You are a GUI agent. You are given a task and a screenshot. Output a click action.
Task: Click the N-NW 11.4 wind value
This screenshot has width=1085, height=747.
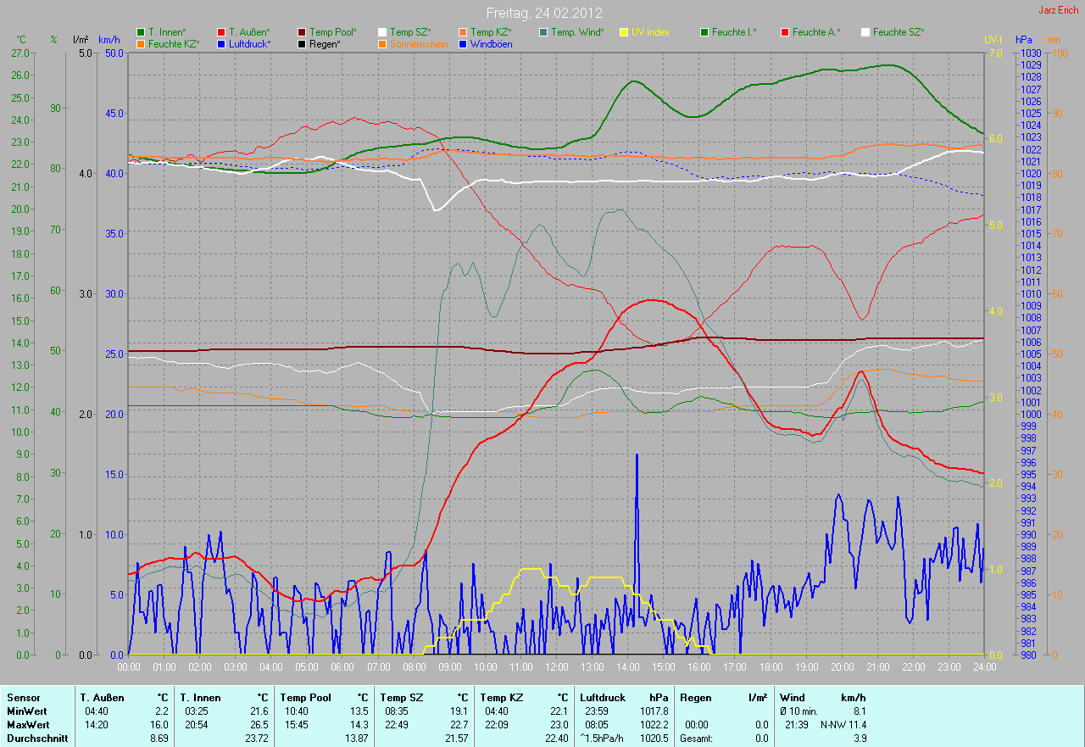coord(843,725)
